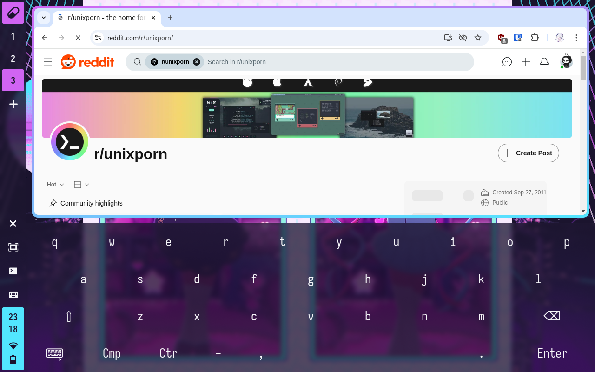This screenshot has height=372, width=595.
Task: Tap the keyboard layout switch icon
Action: (x=55, y=354)
